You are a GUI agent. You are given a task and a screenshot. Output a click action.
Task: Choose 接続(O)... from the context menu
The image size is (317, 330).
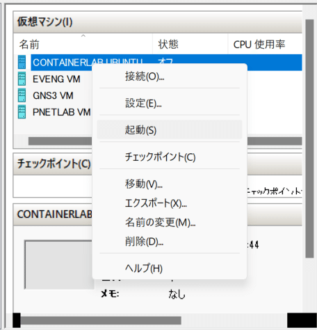point(170,76)
